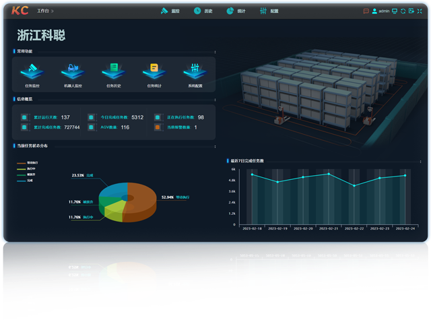
Task: Open the 任务监控 shortcut icon
Action: coord(32,70)
